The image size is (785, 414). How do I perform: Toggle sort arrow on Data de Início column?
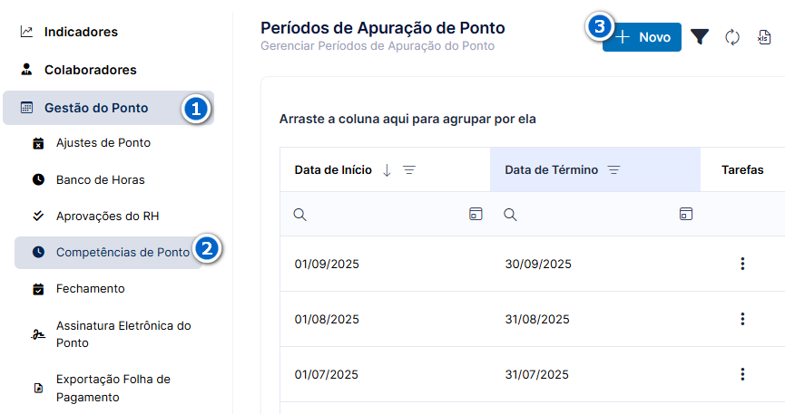point(387,170)
